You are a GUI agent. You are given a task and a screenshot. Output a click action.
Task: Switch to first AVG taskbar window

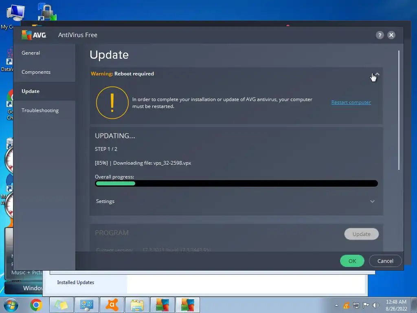pyautogui.click(x=162, y=305)
